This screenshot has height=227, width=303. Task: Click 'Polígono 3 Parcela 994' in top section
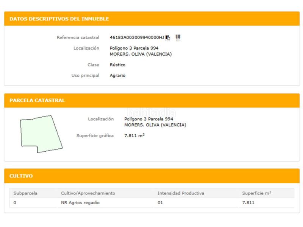pyautogui.click(x=134, y=48)
